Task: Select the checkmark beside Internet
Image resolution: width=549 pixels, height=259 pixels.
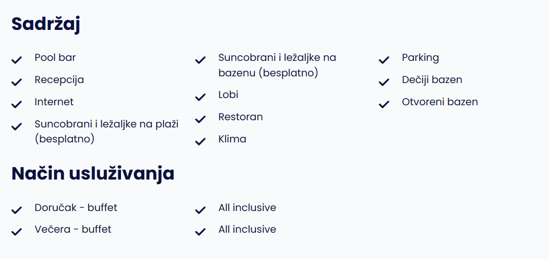Action: click(x=17, y=105)
